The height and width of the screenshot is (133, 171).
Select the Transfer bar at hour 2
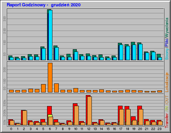(23, 118)
